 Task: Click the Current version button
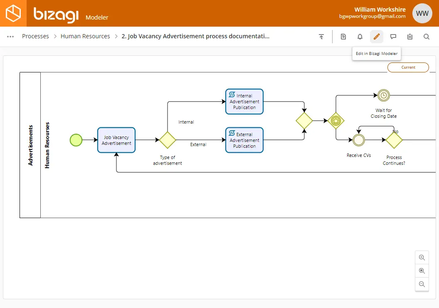point(408,67)
